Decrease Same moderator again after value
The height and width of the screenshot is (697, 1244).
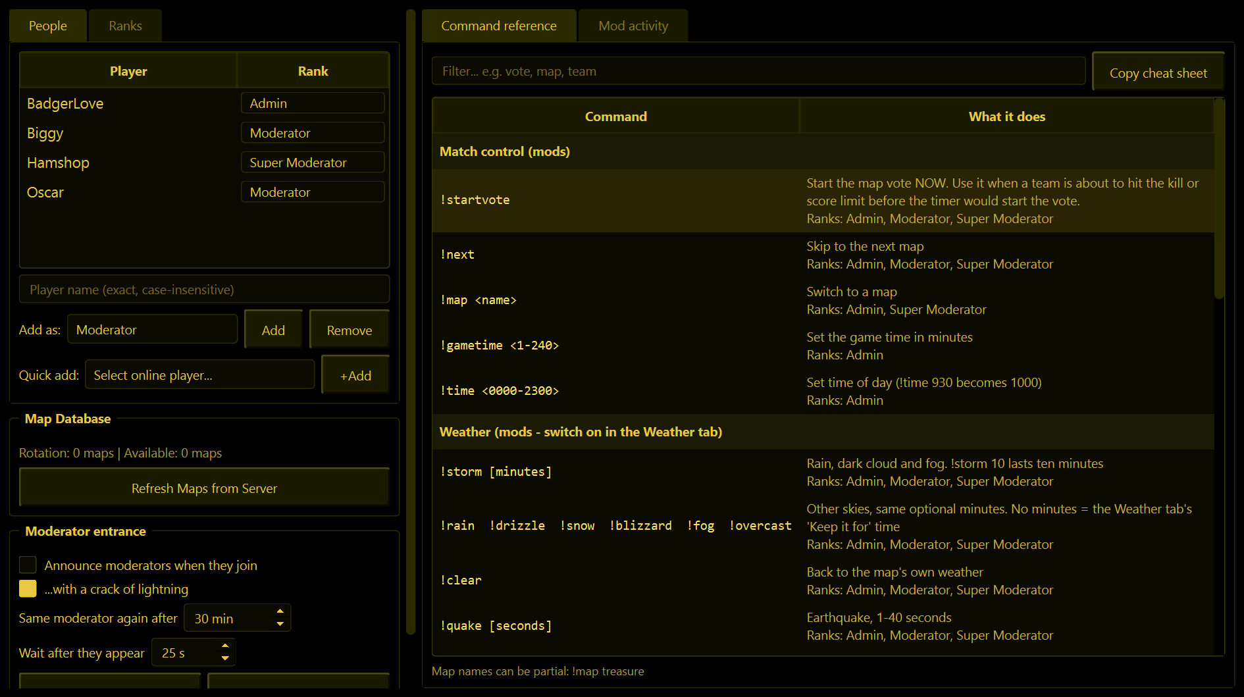pos(280,624)
